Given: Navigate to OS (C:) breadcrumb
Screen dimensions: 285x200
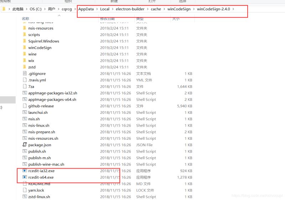Looking at the screenshot, I should click(36, 9).
